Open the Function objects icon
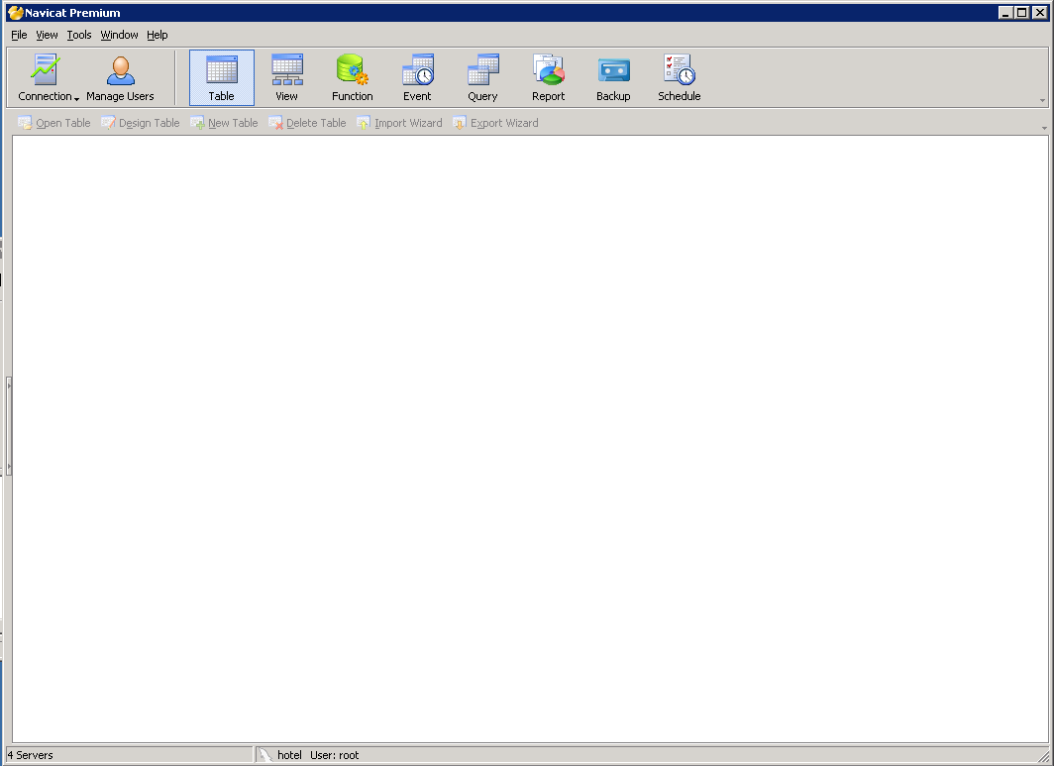1054x766 pixels. (x=352, y=77)
